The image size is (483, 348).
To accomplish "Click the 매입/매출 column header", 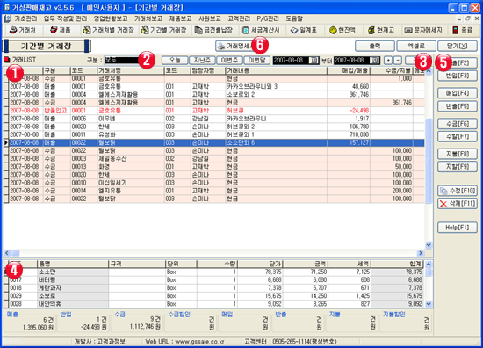I will 349,70.
